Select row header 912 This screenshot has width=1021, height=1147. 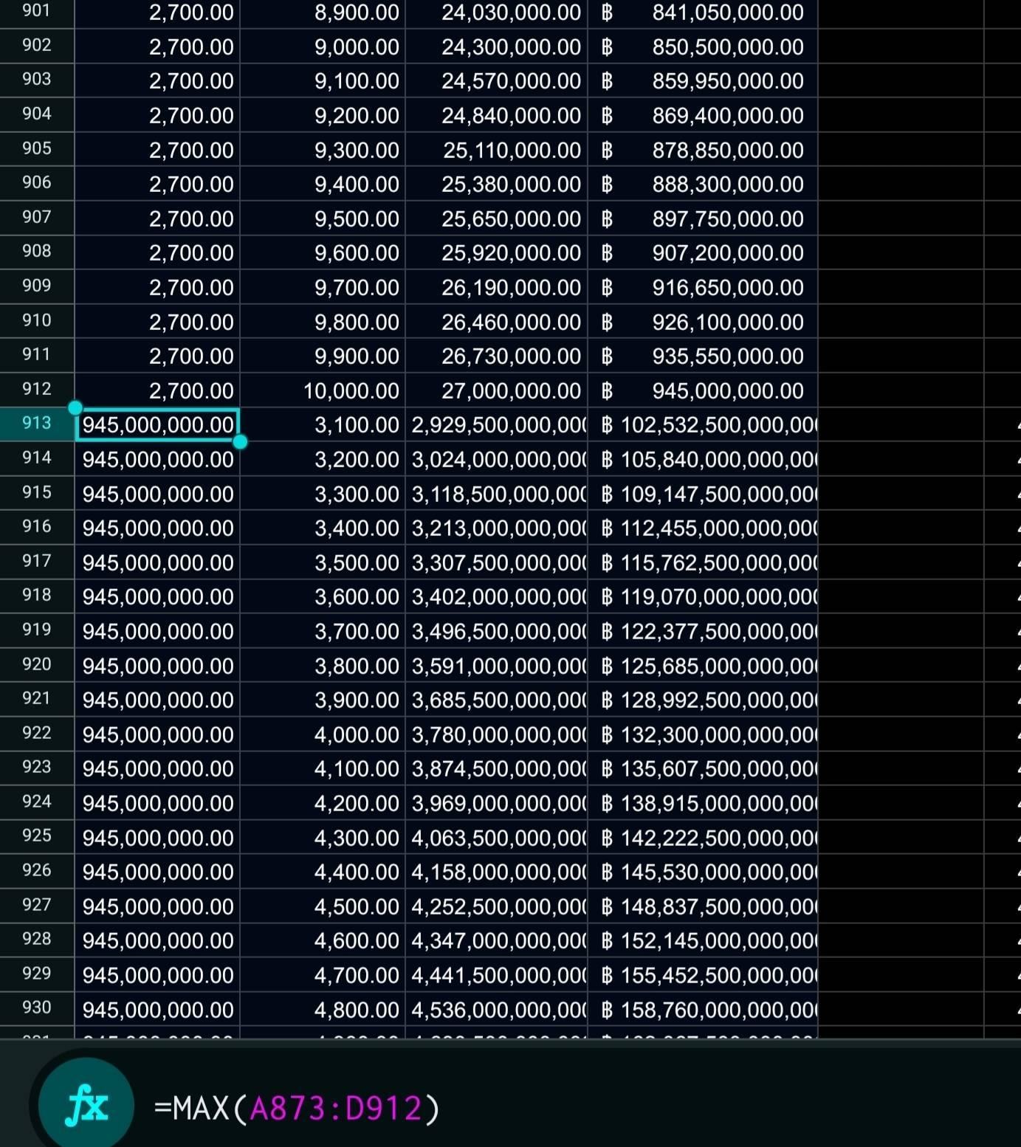37,390
